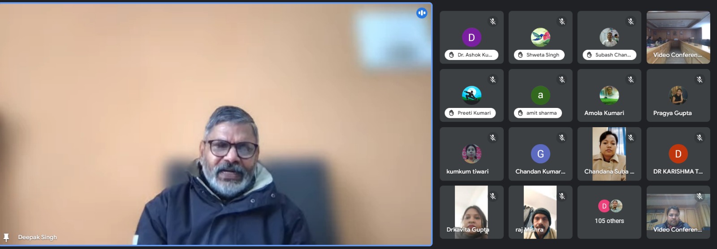Click the muted mic icon on Drkavita Gupta tile

pos(493,196)
